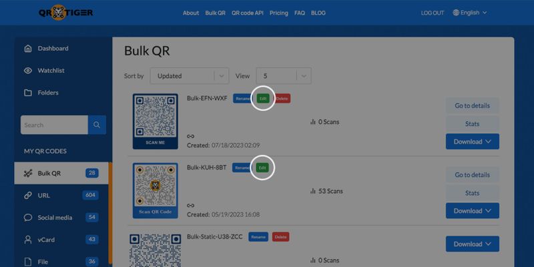Open Download dropdown for Bulk-EFN-WXF
The image size is (534, 267).
point(473,142)
